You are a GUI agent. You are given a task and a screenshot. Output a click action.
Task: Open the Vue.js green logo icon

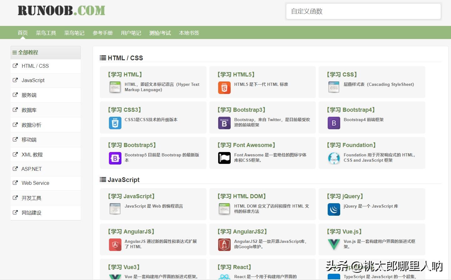click(334, 244)
